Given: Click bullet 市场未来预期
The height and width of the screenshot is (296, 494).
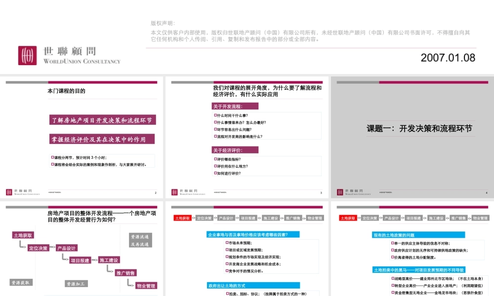Looking at the screenshot, I should [239, 243].
